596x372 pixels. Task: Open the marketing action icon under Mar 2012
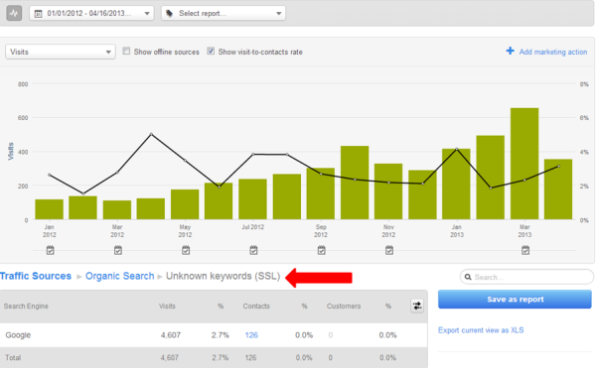118,250
